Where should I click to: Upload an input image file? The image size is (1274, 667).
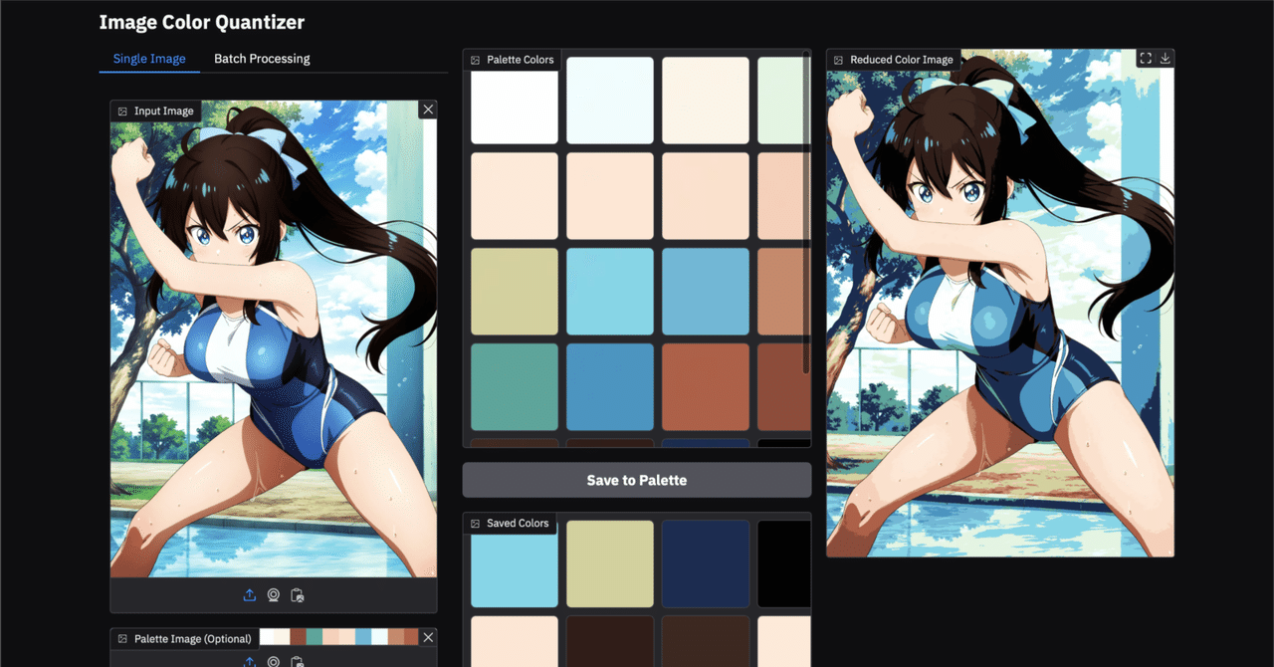click(x=249, y=594)
